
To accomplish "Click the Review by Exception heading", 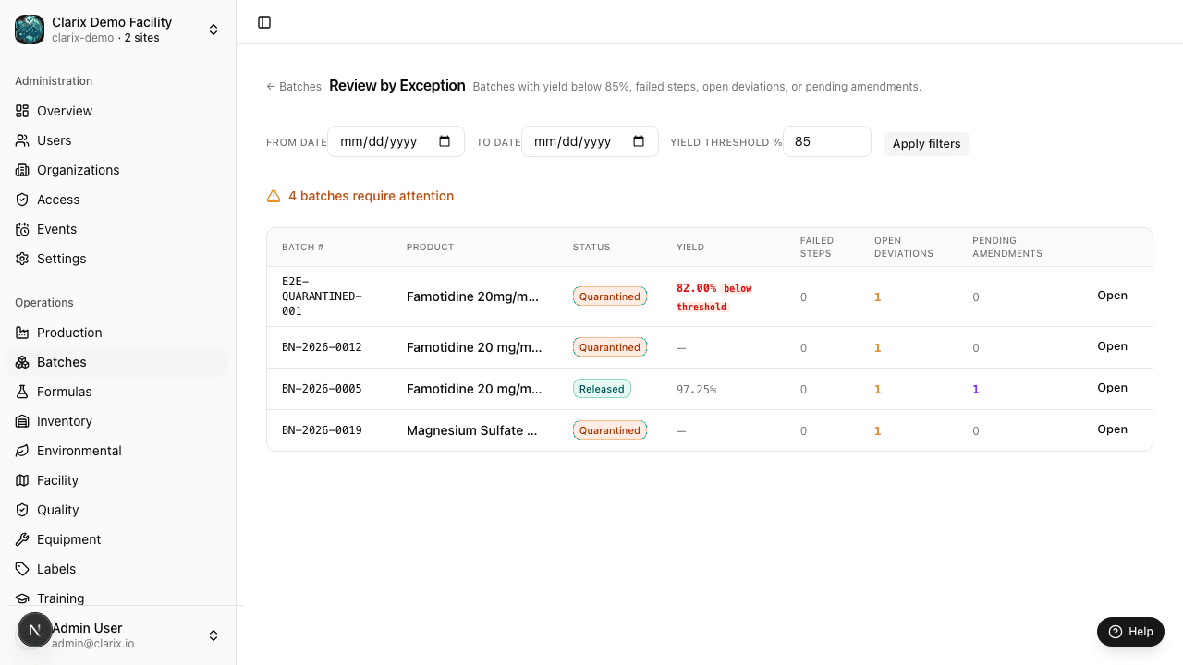I will coord(397,85).
